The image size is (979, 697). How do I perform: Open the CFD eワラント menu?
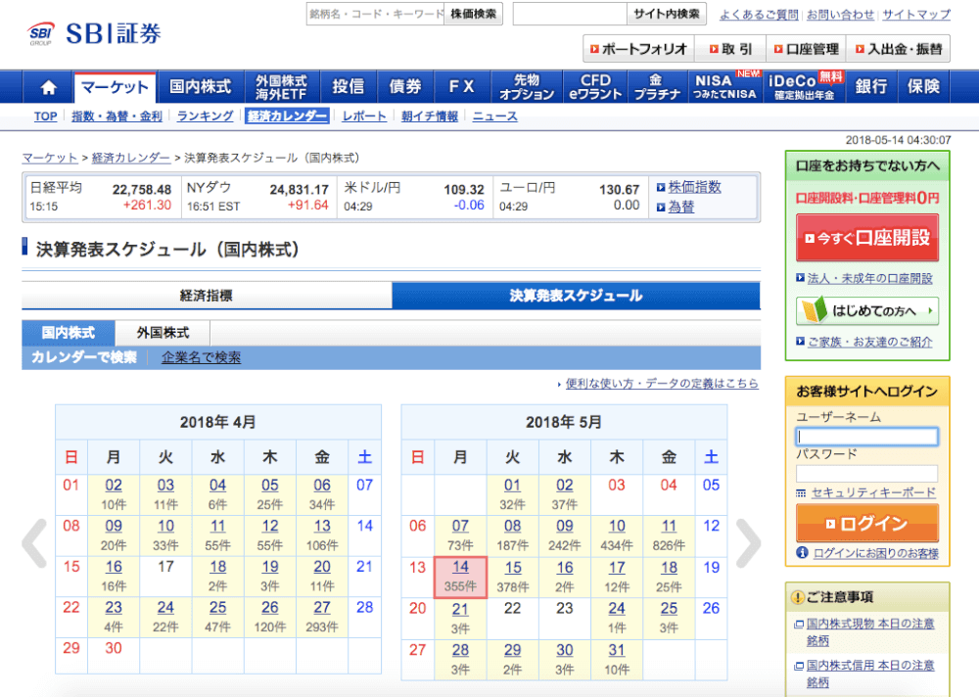pyautogui.click(x=595, y=87)
